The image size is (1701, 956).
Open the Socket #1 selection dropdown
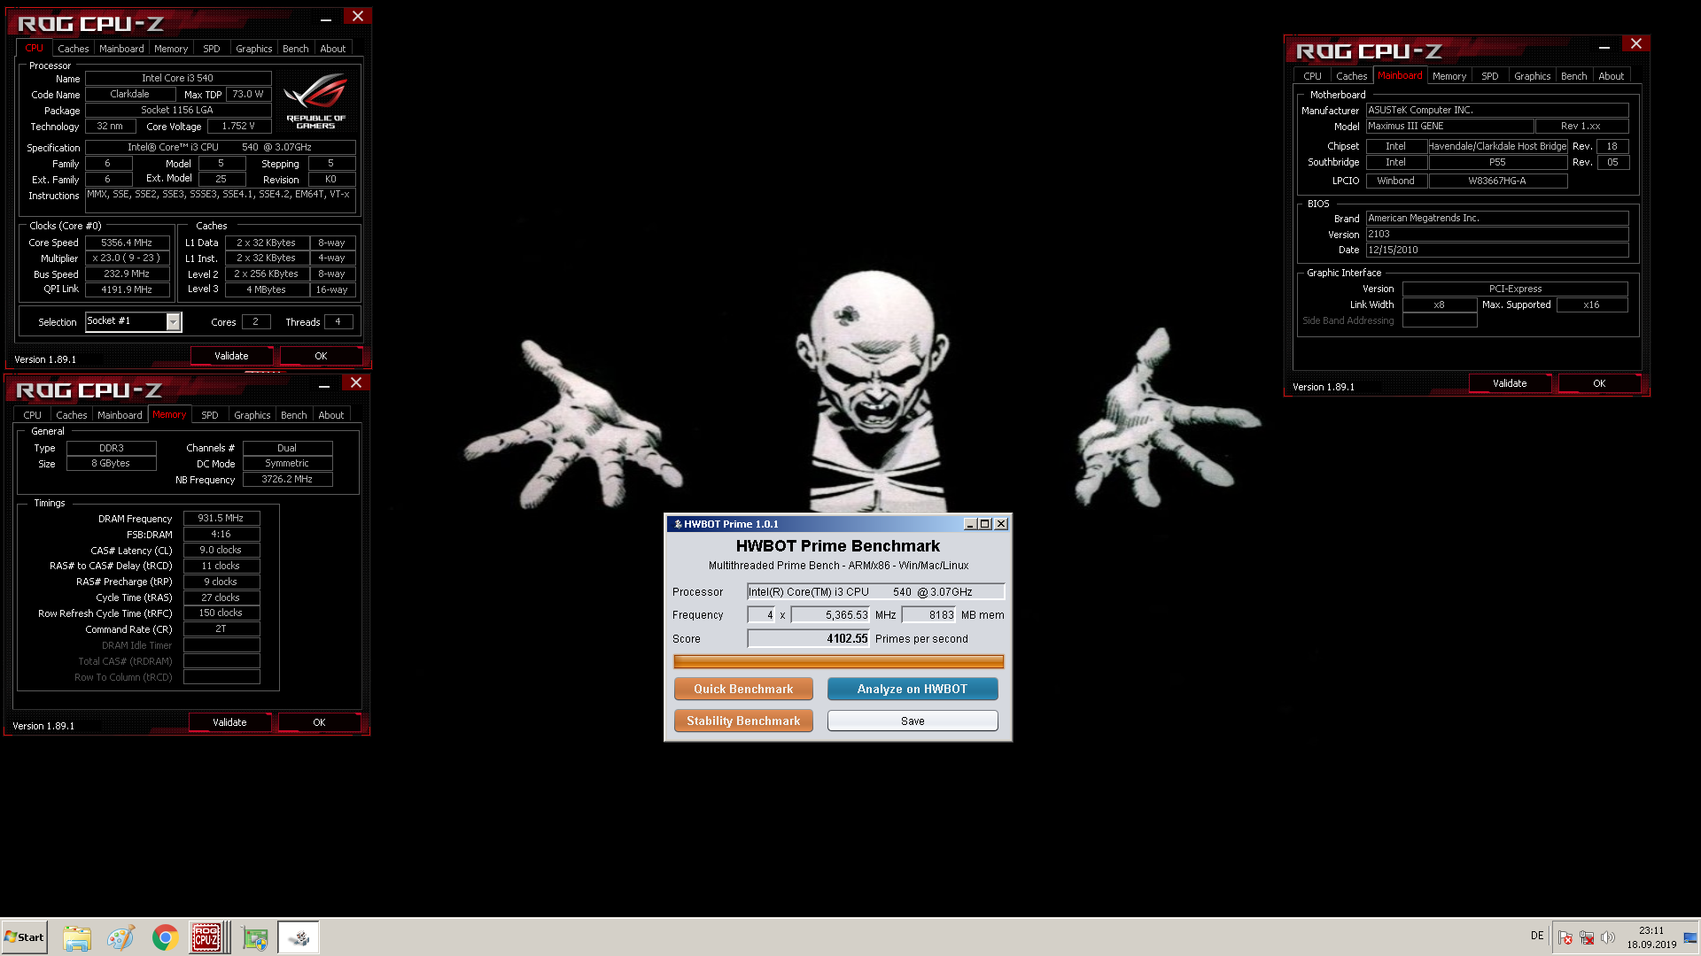coord(134,321)
